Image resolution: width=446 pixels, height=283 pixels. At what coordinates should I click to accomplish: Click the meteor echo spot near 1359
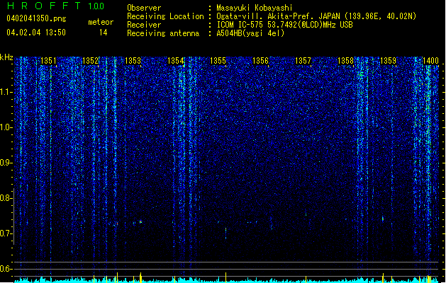pos(383,219)
